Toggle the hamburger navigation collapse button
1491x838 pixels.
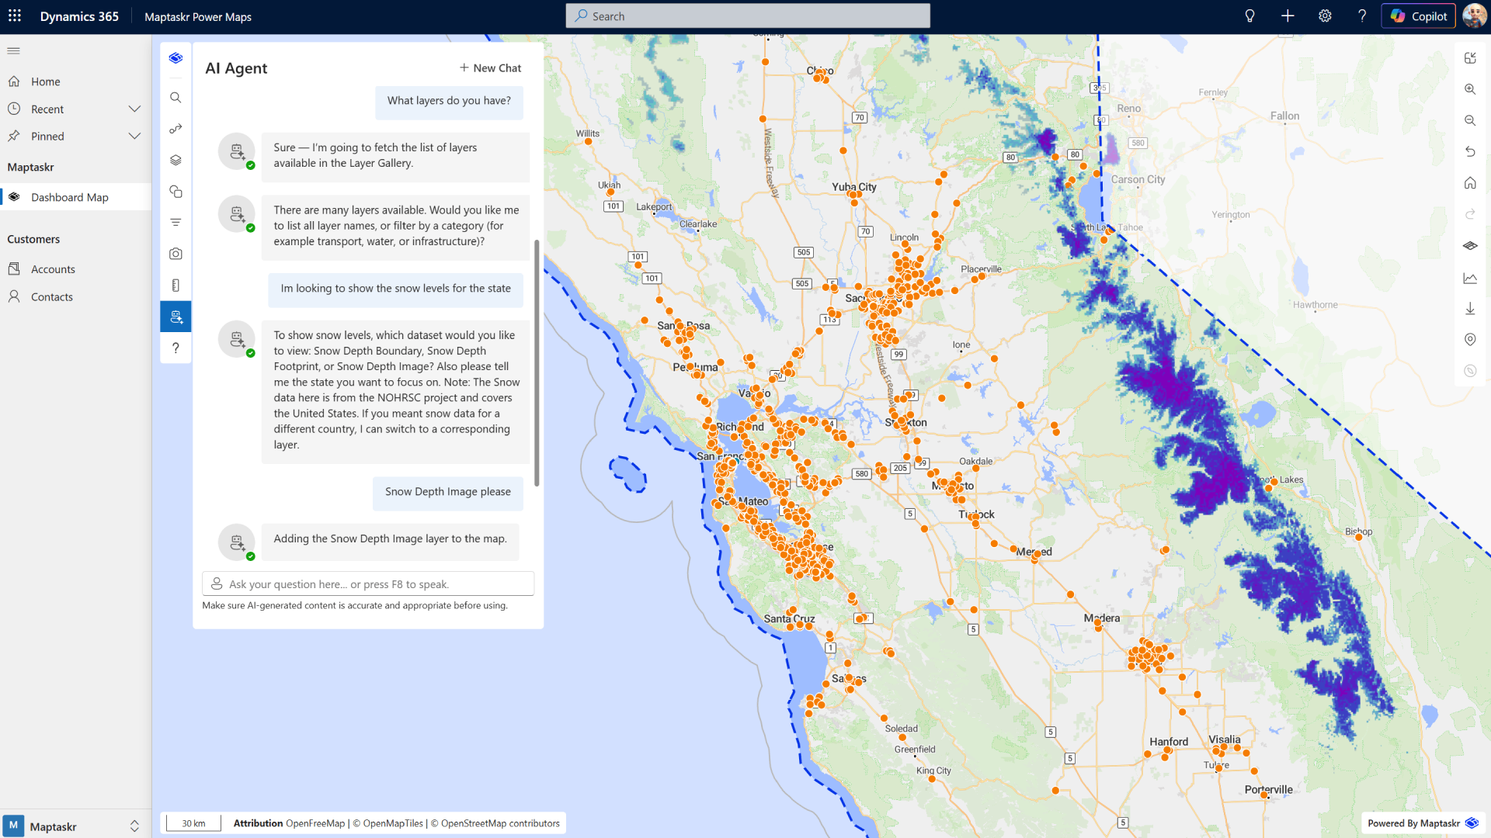coord(14,50)
